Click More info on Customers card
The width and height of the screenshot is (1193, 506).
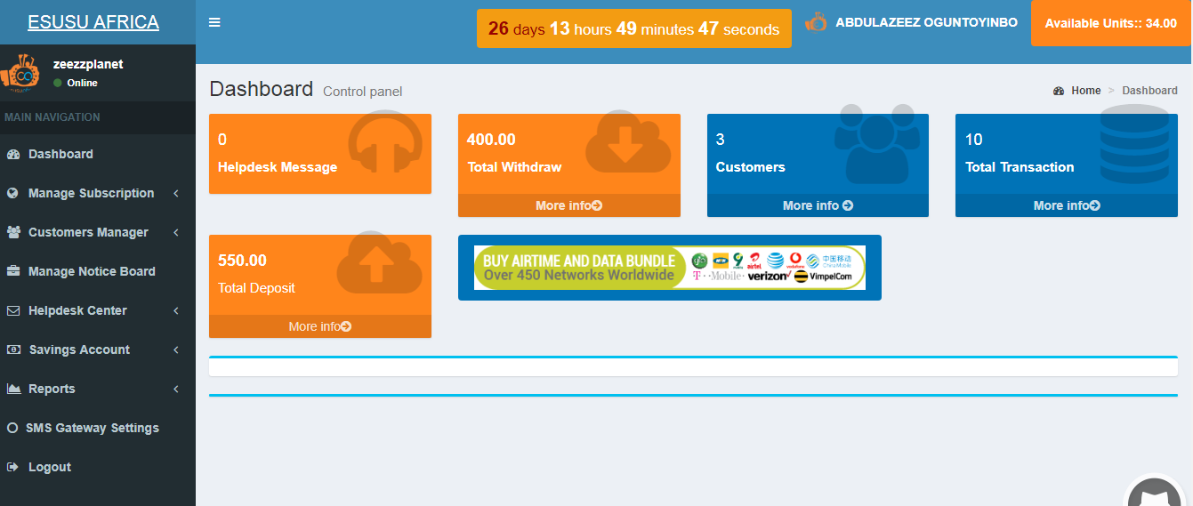pos(818,205)
